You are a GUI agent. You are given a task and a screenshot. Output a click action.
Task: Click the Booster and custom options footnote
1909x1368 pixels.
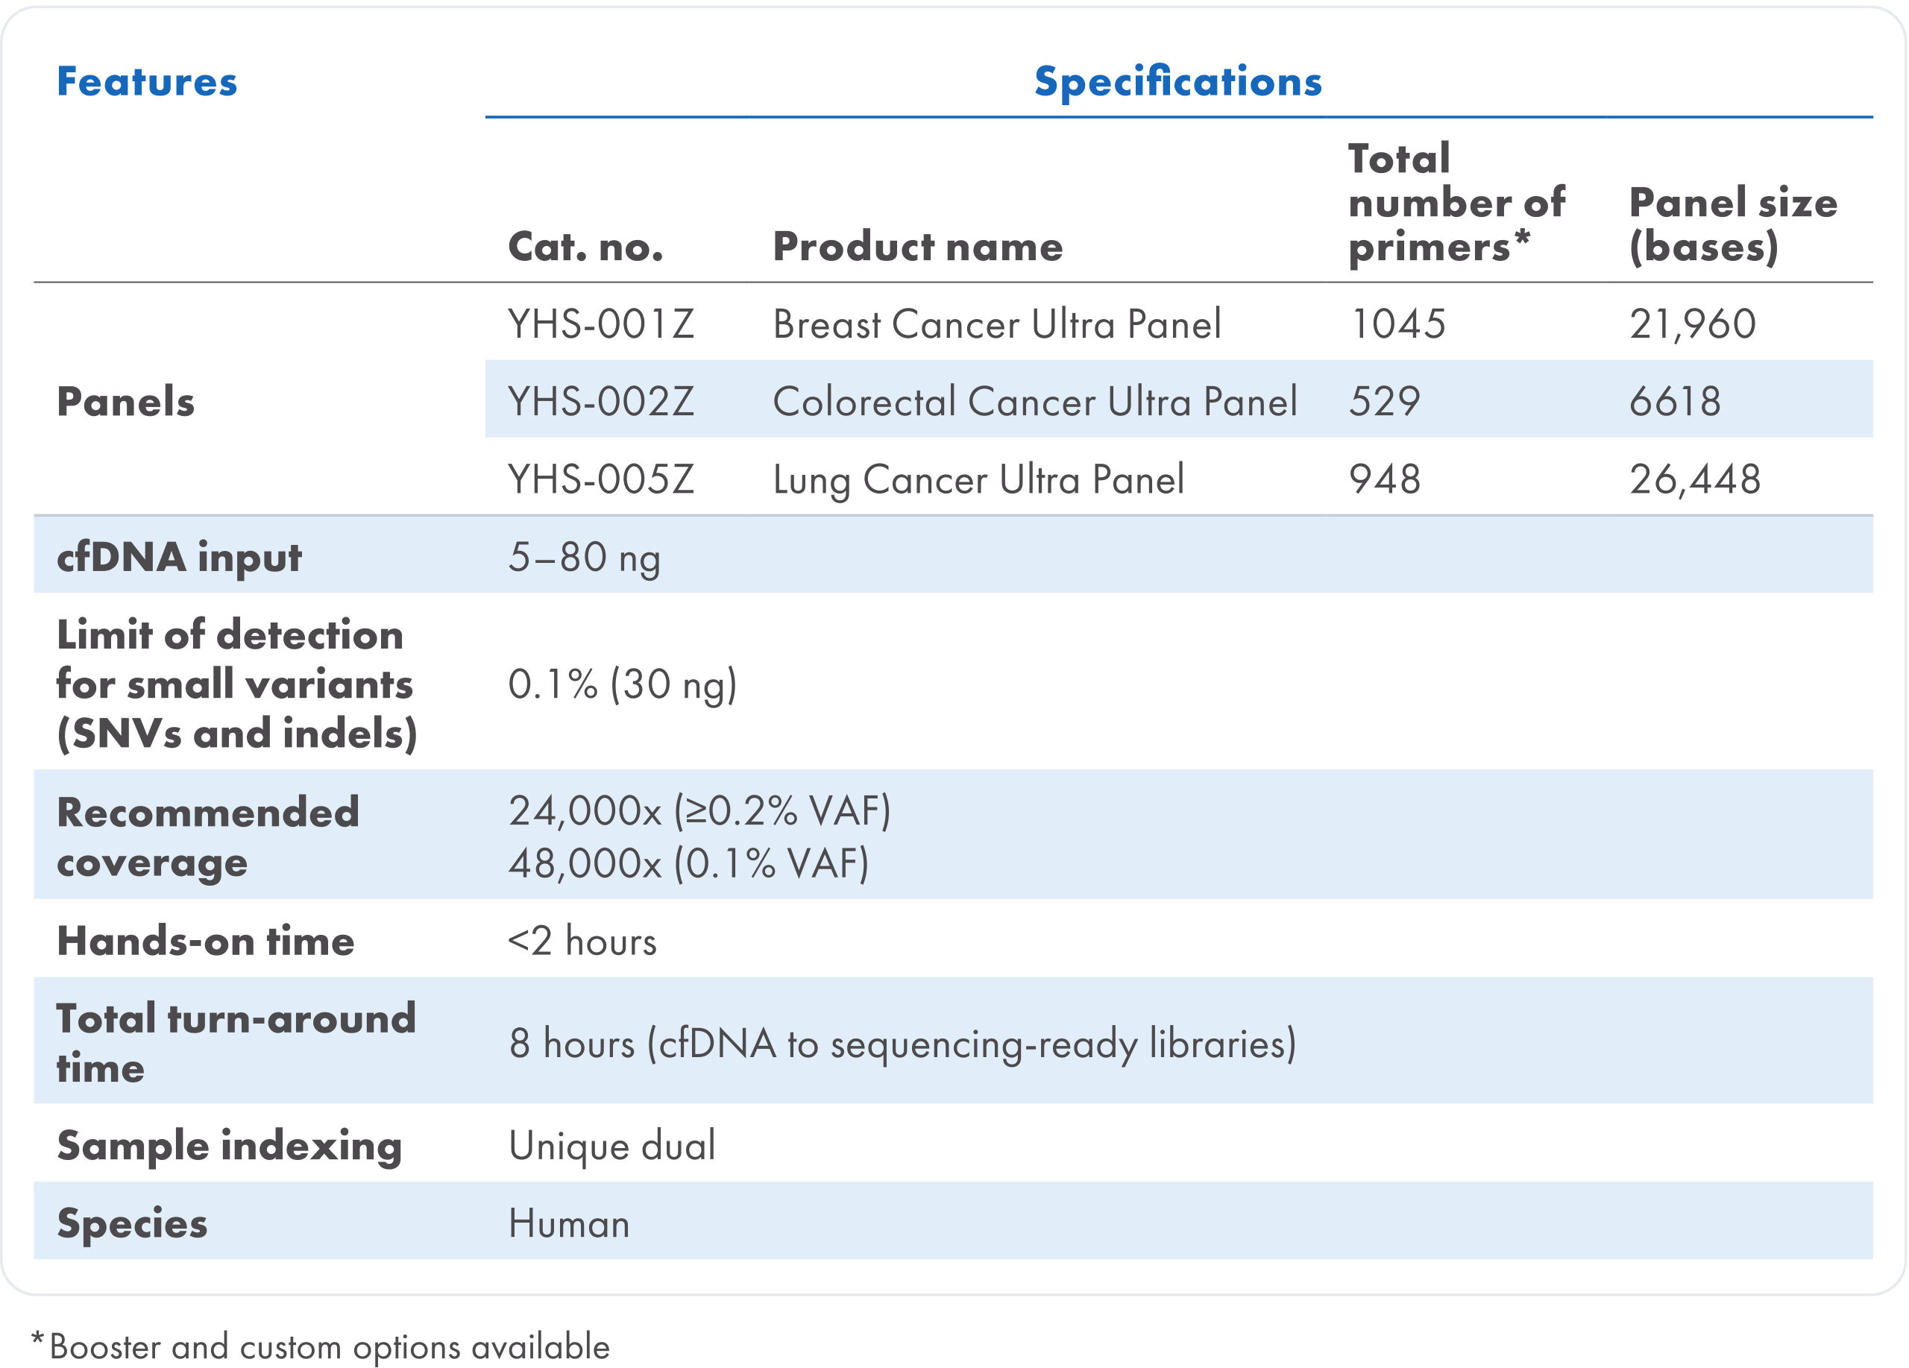coord(328,1346)
